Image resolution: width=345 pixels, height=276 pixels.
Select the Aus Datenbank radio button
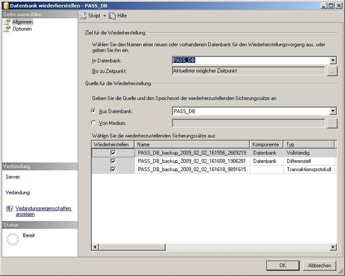pyautogui.click(x=94, y=111)
